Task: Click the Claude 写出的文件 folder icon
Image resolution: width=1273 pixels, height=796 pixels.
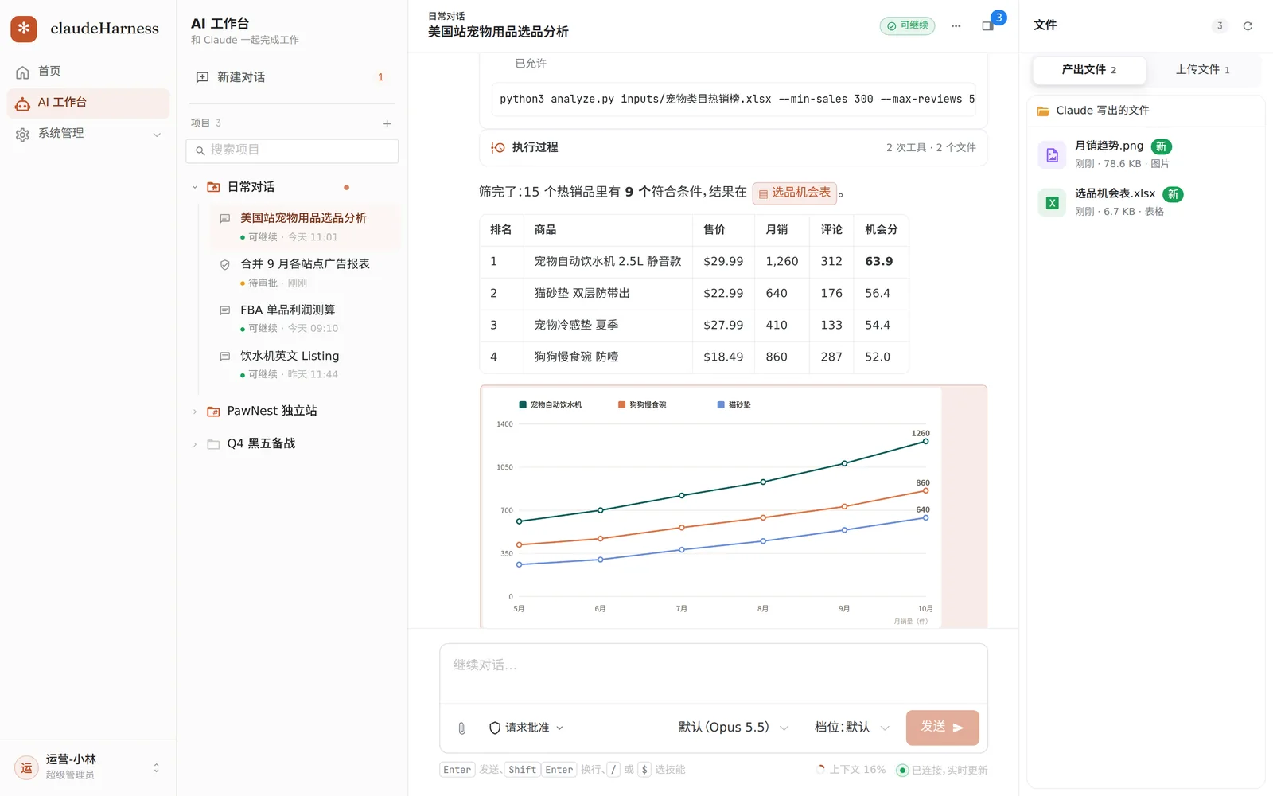Action: pos(1043,111)
